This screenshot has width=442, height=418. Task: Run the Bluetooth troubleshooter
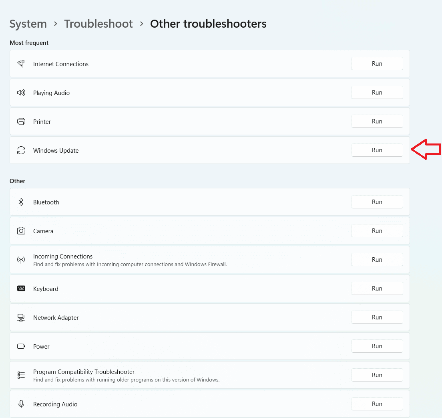pyautogui.click(x=377, y=202)
